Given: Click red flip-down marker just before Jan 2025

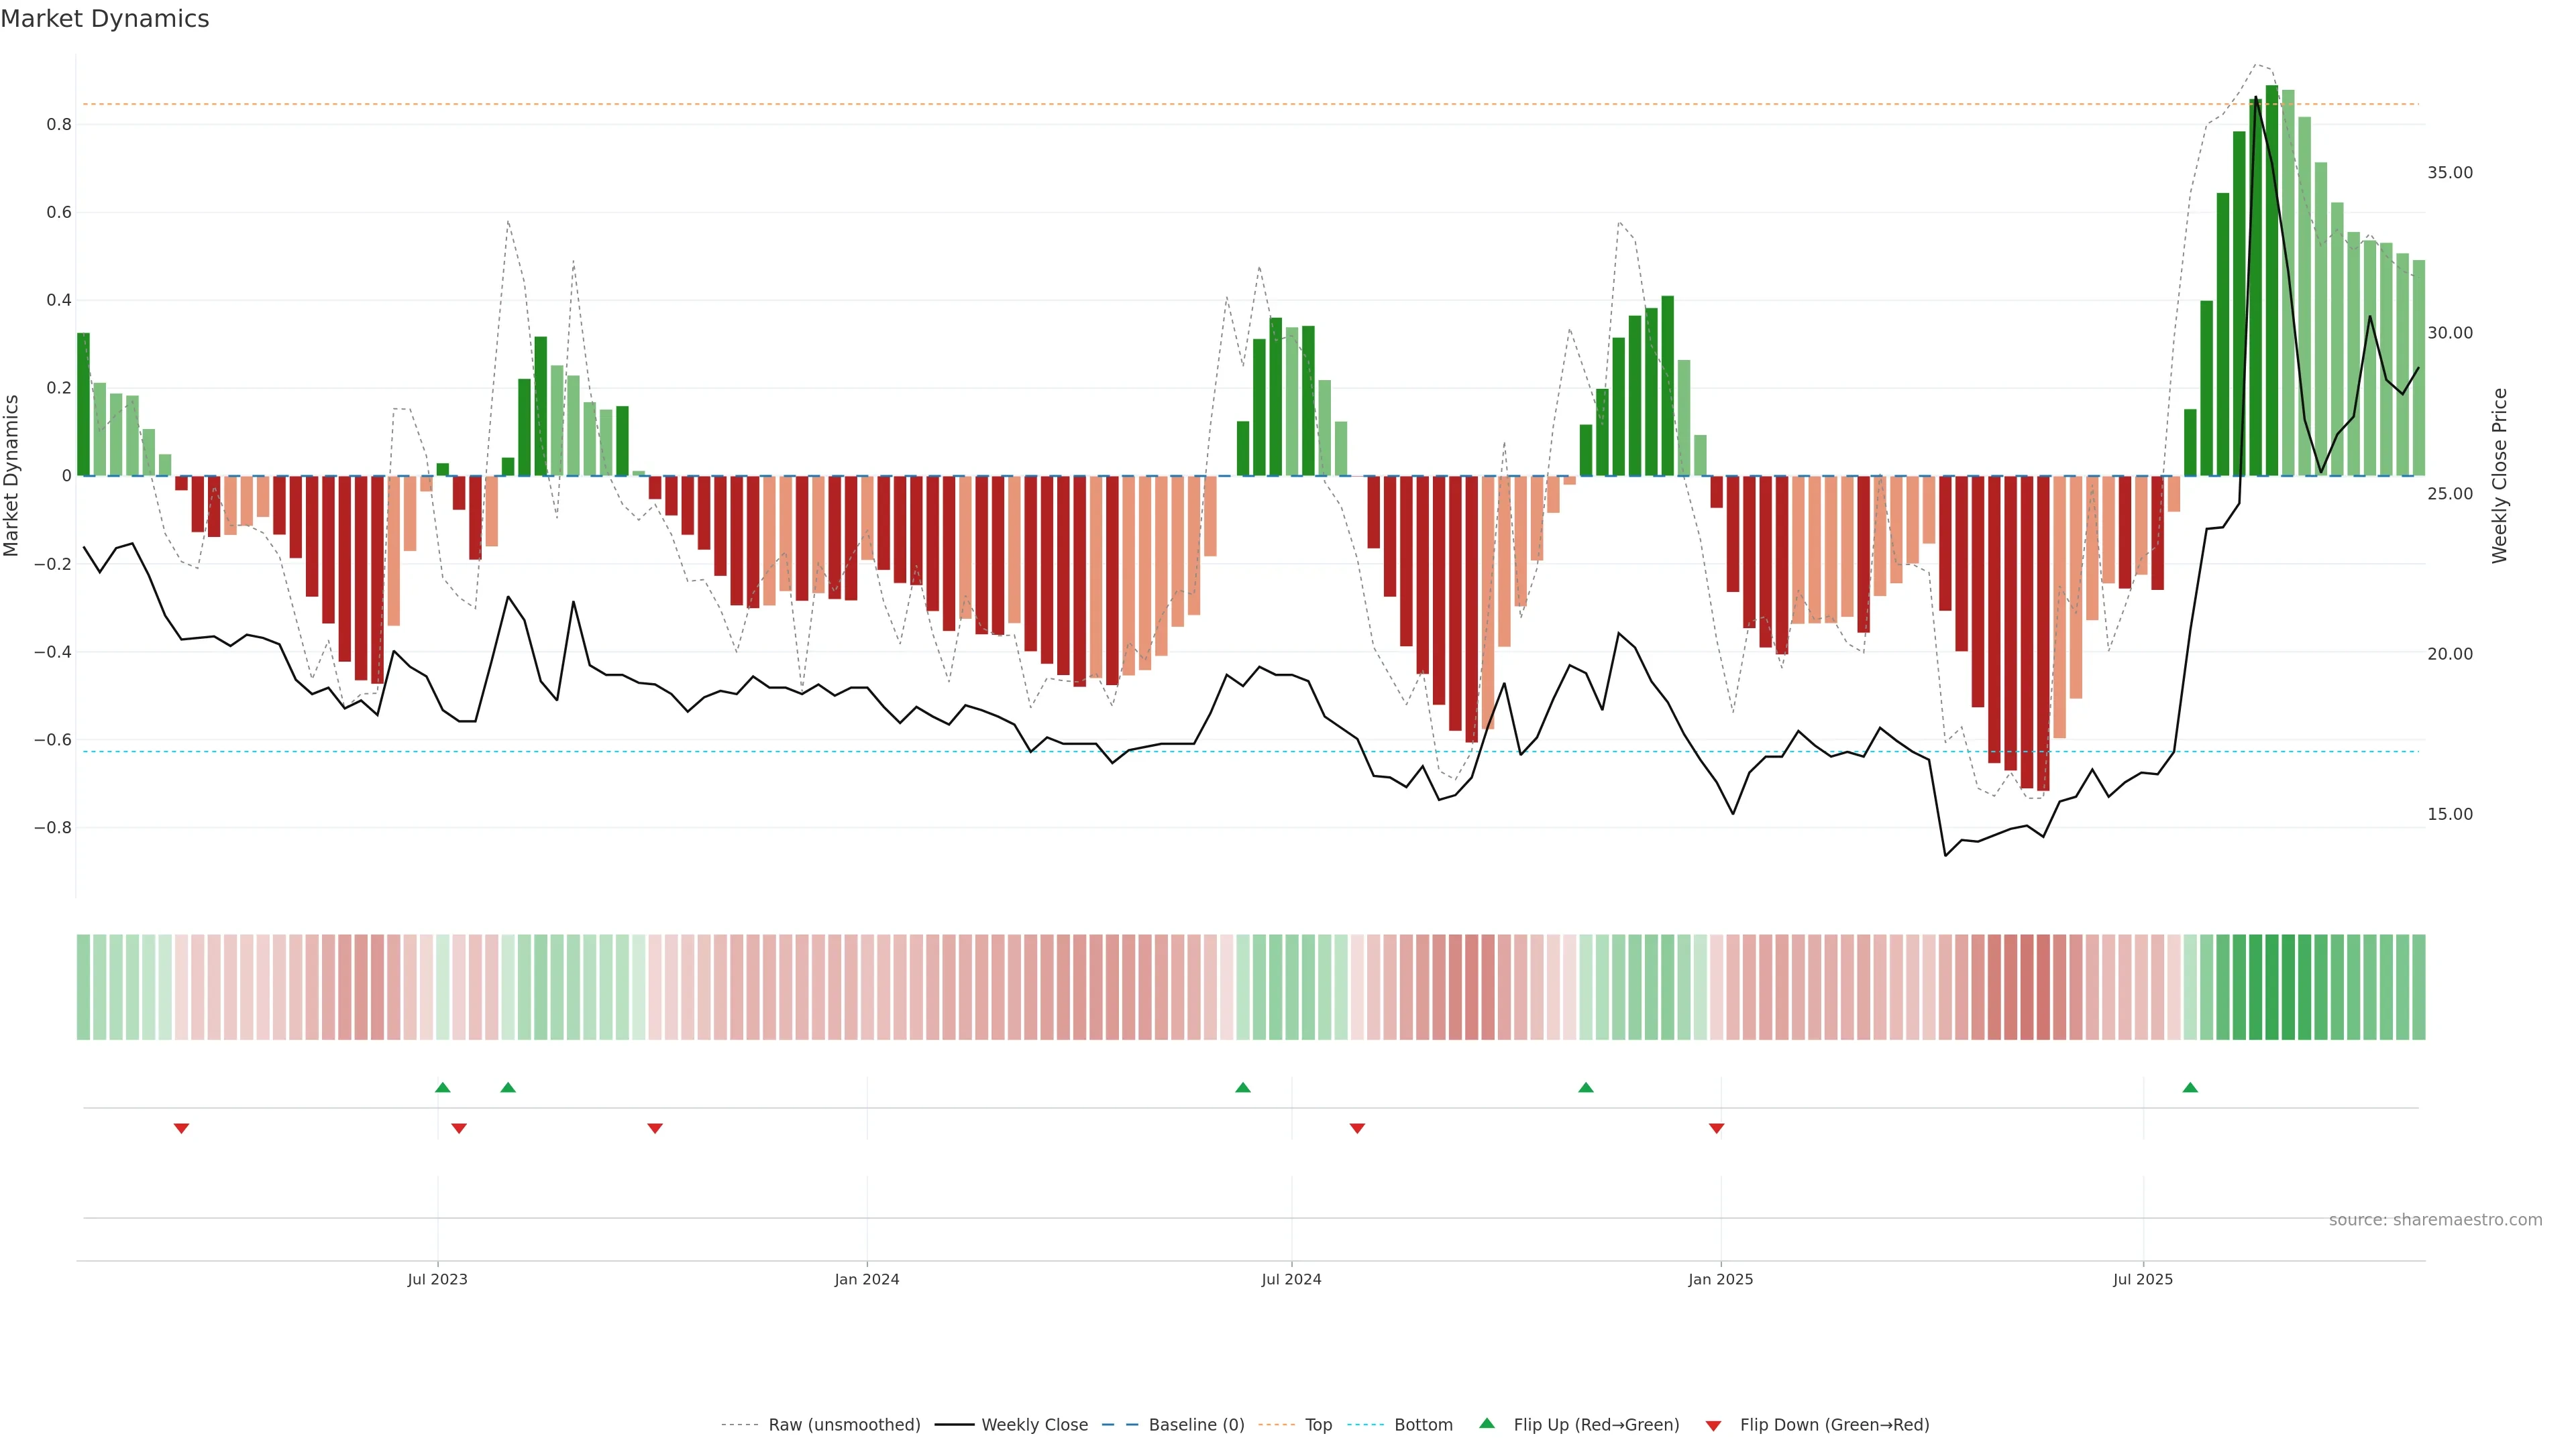Looking at the screenshot, I should tap(1716, 1128).
